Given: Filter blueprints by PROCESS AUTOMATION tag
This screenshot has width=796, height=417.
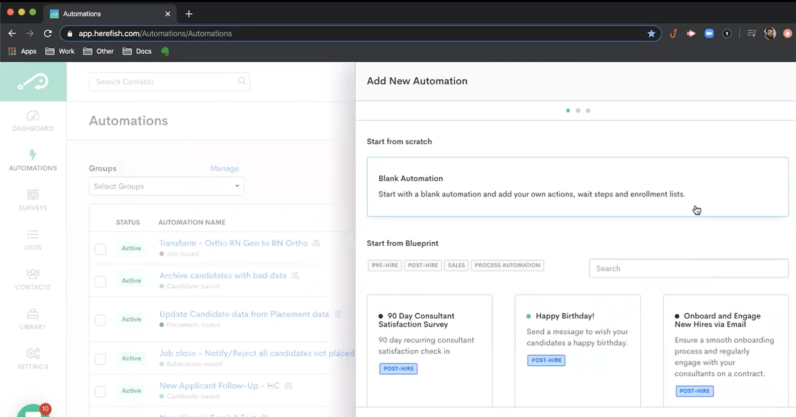Looking at the screenshot, I should pos(507,265).
